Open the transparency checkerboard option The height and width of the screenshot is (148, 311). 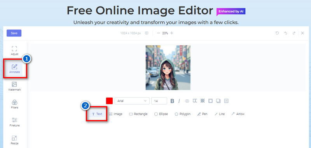tap(203, 101)
